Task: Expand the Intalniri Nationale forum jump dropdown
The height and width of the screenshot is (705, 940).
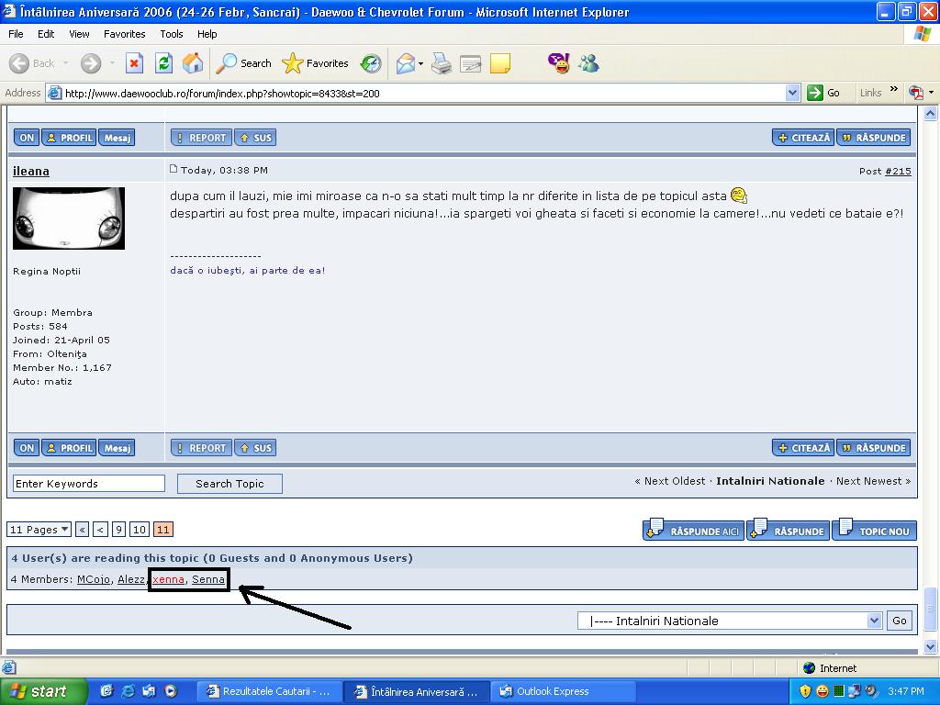Action: point(874,621)
